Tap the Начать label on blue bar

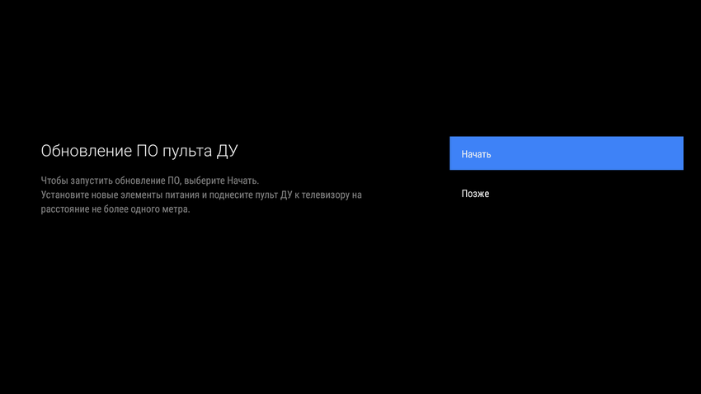pyautogui.click(x=476, y=154)
